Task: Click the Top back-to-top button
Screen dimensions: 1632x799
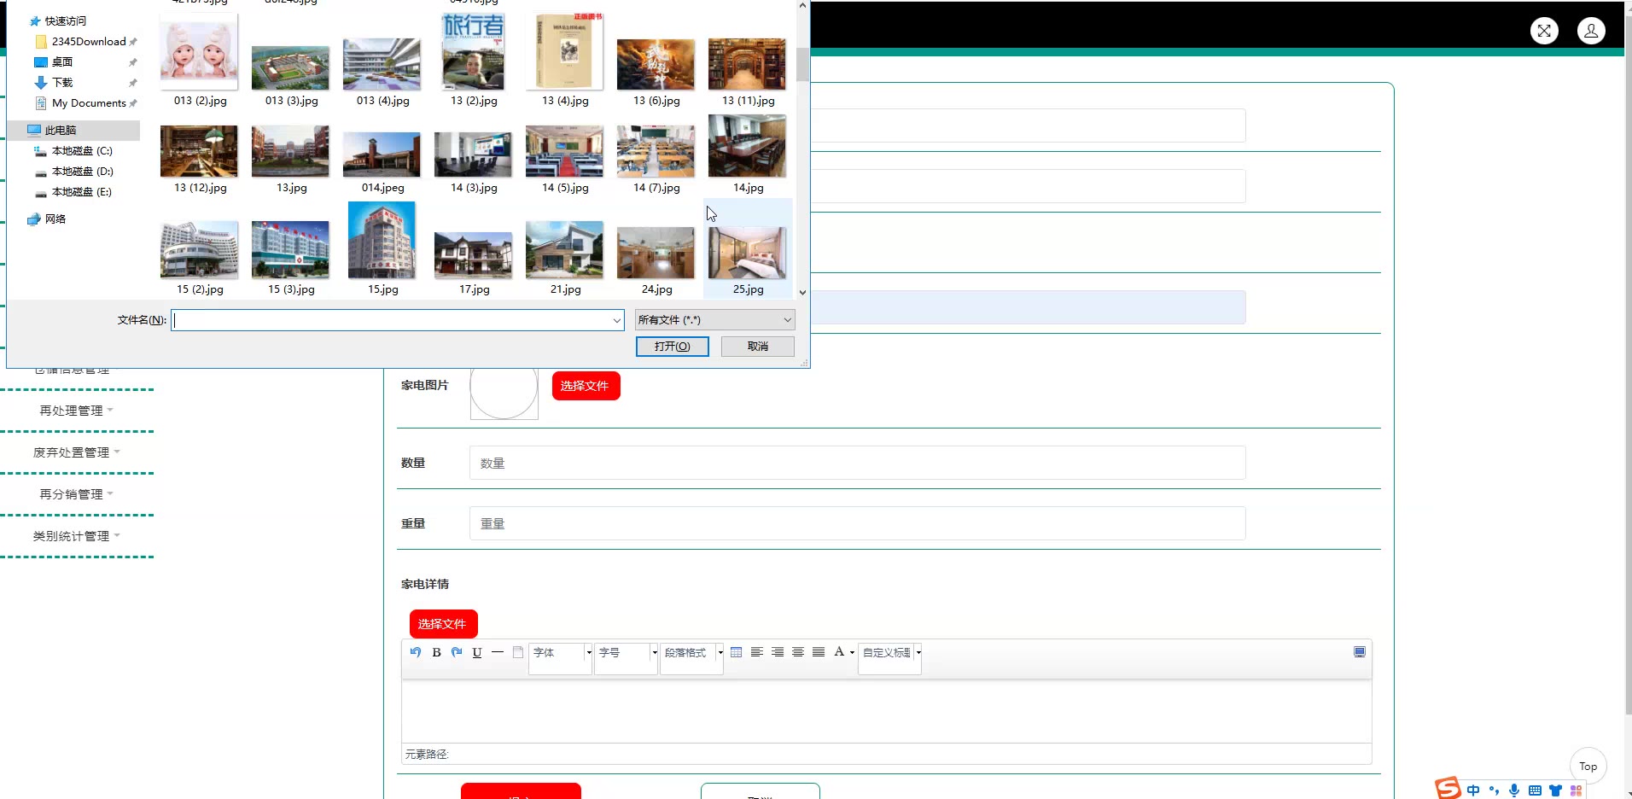Action: (1588, 767)
